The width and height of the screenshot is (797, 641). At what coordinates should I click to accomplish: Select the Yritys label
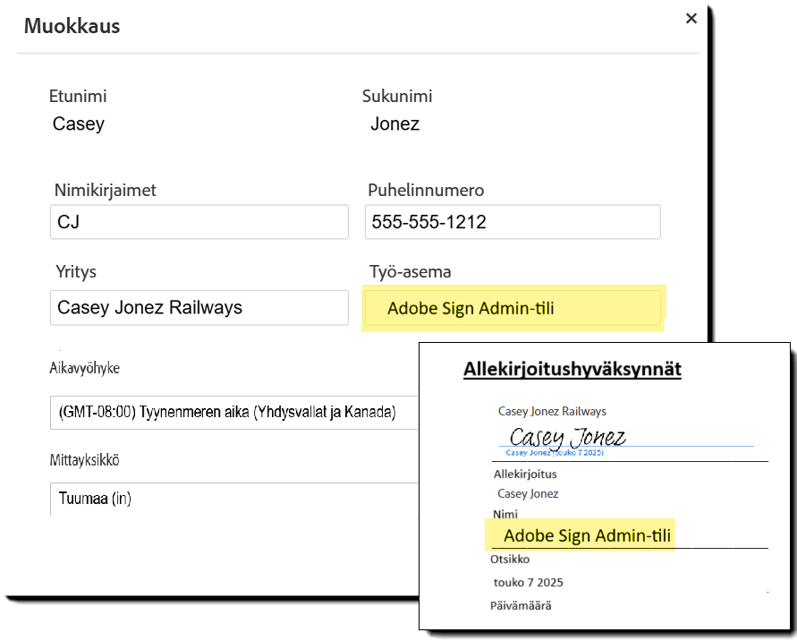(x=76, y=271)
